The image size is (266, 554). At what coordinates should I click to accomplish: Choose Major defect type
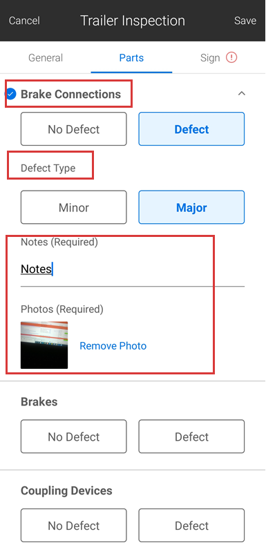(x=191, y=207)
